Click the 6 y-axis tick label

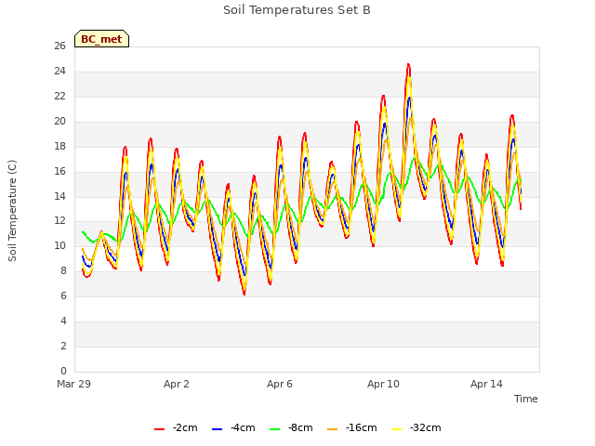[63, 295]
